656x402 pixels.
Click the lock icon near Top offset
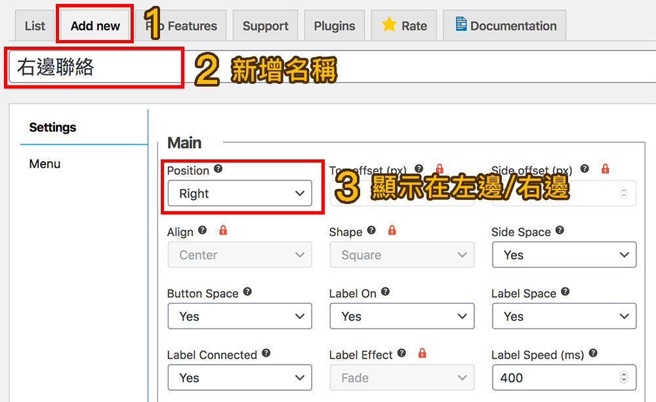coord(438,169)
